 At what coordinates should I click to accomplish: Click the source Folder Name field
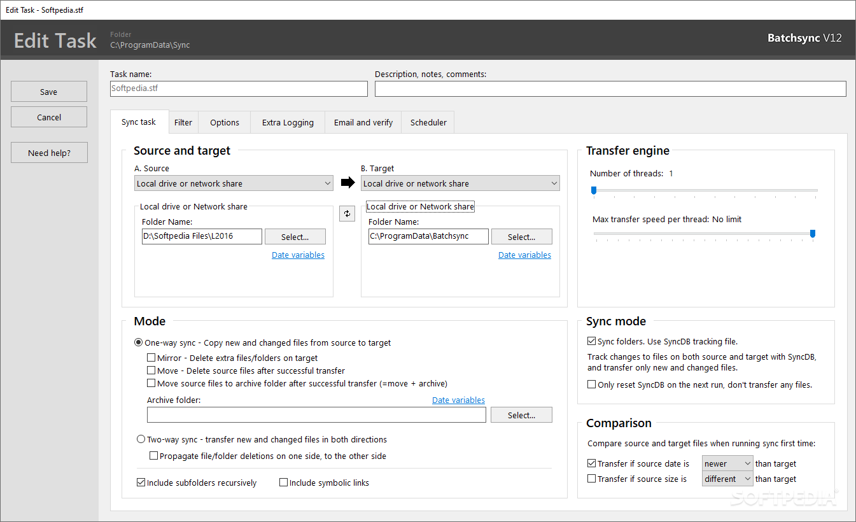click(202, 236)
